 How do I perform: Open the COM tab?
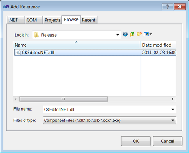click(x=34, y=20)
